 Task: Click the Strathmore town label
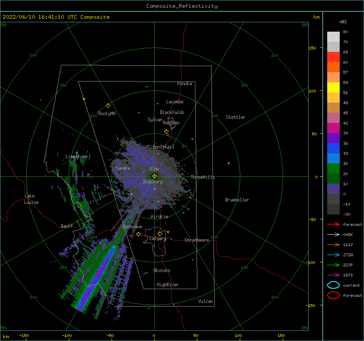(197, 240)
